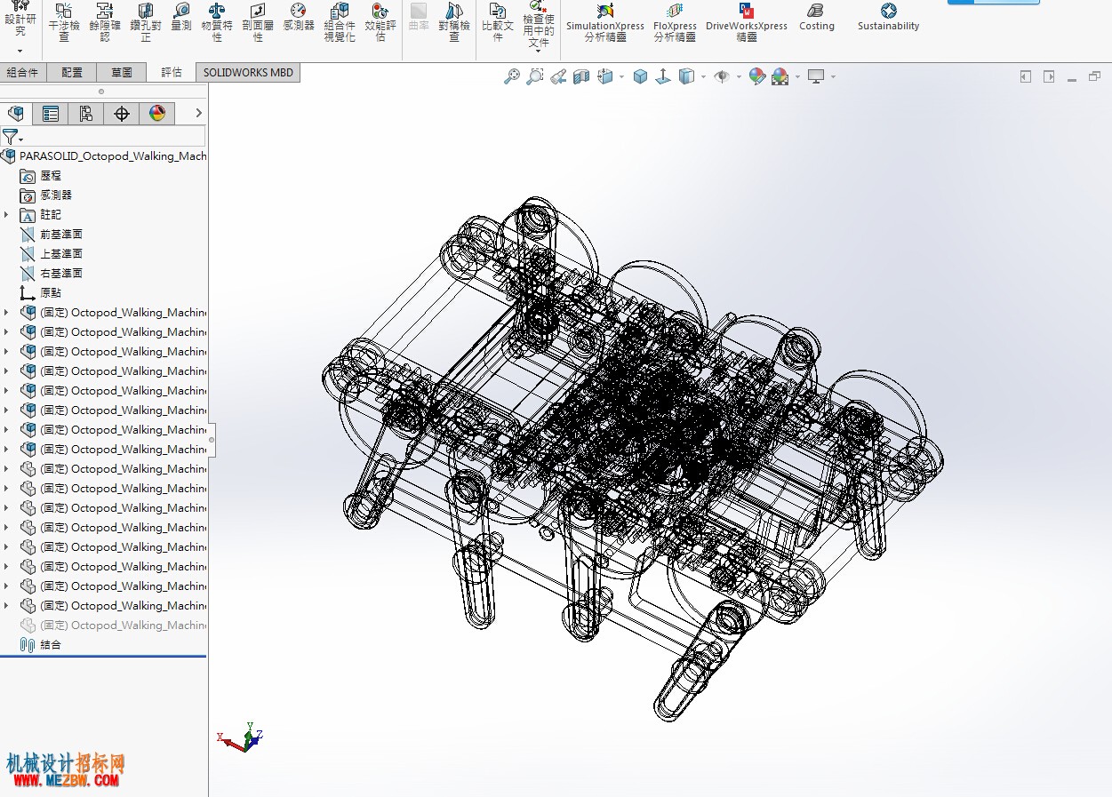The image size is (1112, 797).
Task: Open the View Orientation dropdown arrow
Action: pos(621,77)
